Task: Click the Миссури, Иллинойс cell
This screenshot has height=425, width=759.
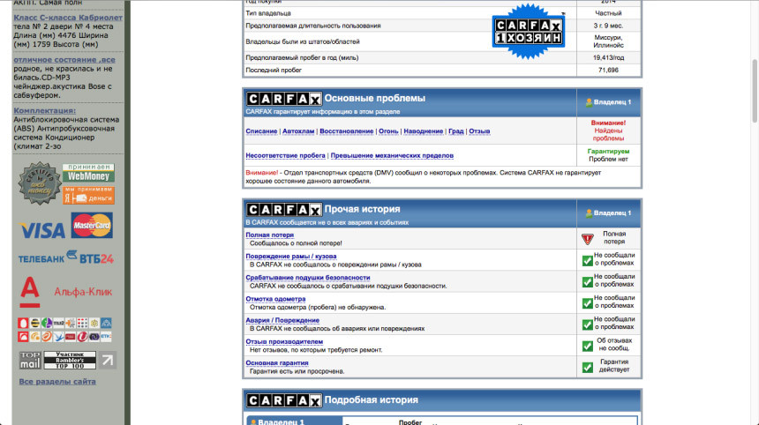Action: click(x=608, y=41)
